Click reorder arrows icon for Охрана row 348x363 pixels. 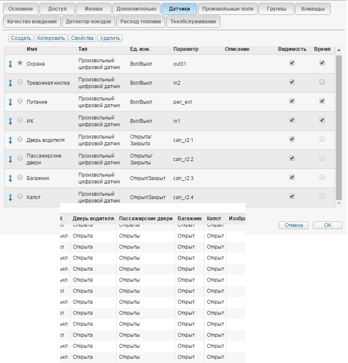11,64
